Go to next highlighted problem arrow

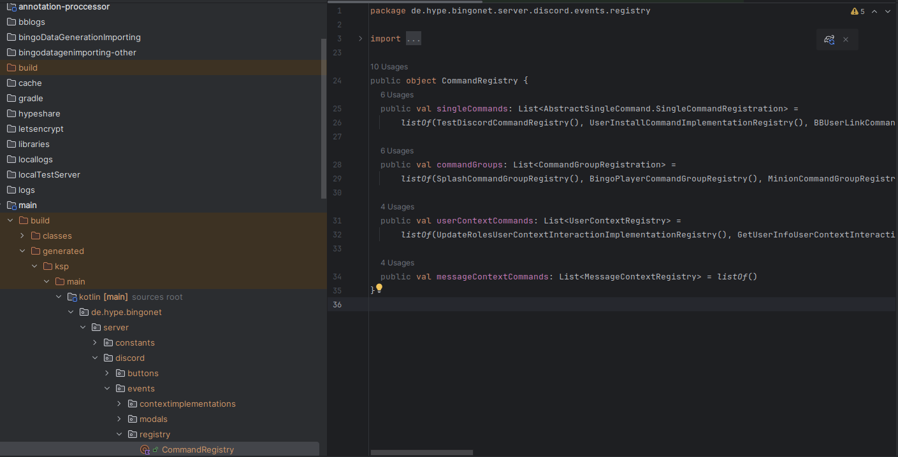point(888,11)
